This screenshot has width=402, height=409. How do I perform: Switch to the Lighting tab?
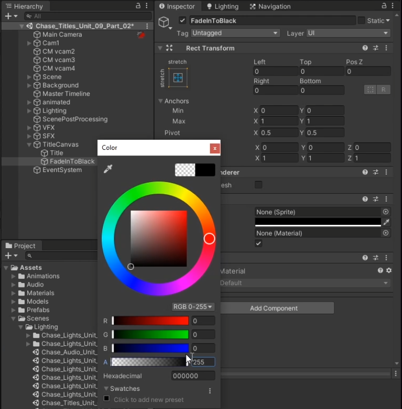(222, 7)
